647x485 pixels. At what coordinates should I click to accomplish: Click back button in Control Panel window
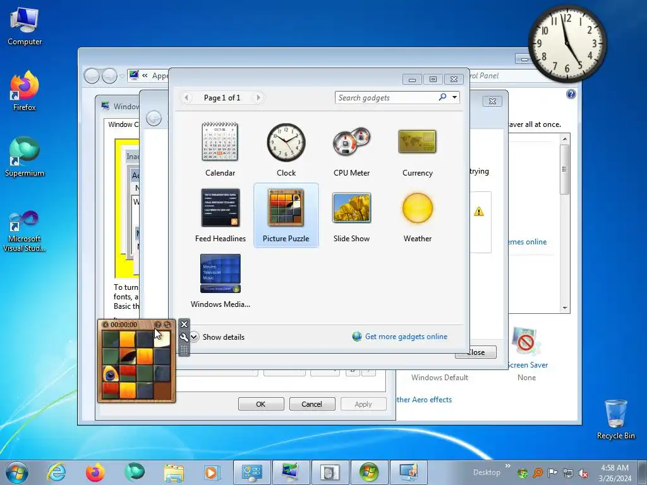(x=92, y=76)
